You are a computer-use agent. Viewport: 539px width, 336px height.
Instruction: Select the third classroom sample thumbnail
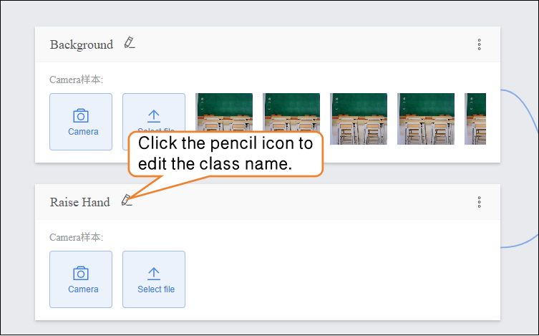pos(359,119)
